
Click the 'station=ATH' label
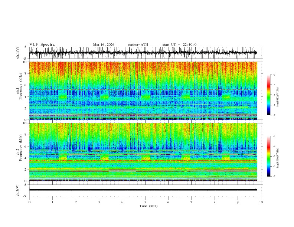click(138, 45)
